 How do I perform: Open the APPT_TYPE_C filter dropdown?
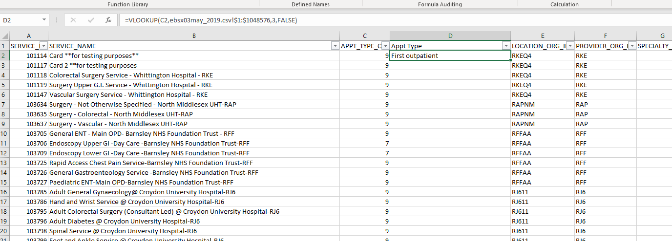pyautogui.click(x=385, y=46)
